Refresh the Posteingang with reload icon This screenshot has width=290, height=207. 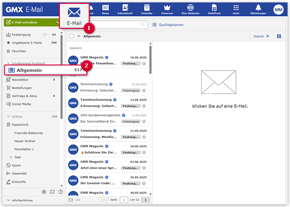45,35
